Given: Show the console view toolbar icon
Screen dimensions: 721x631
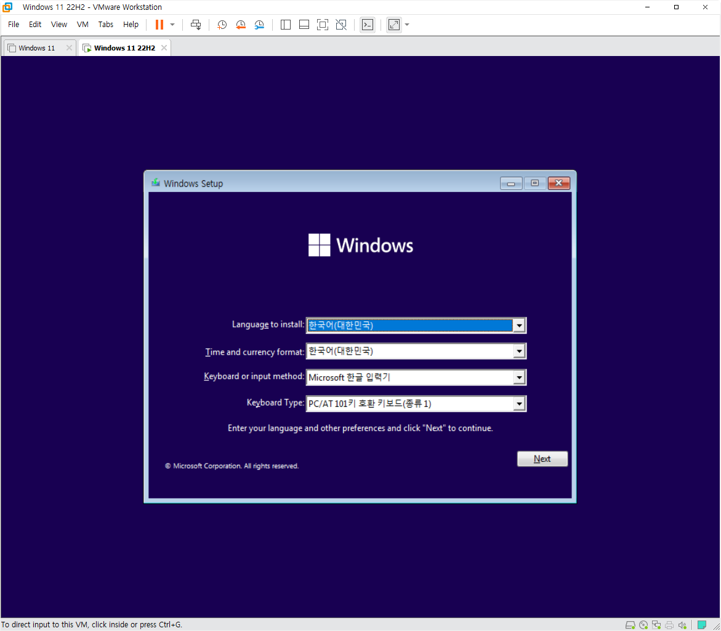Looking at the screenshot, I should [x=368, y=25].
